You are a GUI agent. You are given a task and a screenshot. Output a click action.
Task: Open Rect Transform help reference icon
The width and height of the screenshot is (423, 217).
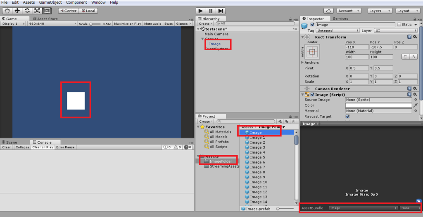point(409,37)
